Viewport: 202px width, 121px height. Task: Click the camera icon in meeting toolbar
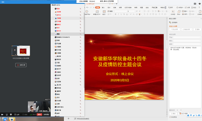coord(2,114)
